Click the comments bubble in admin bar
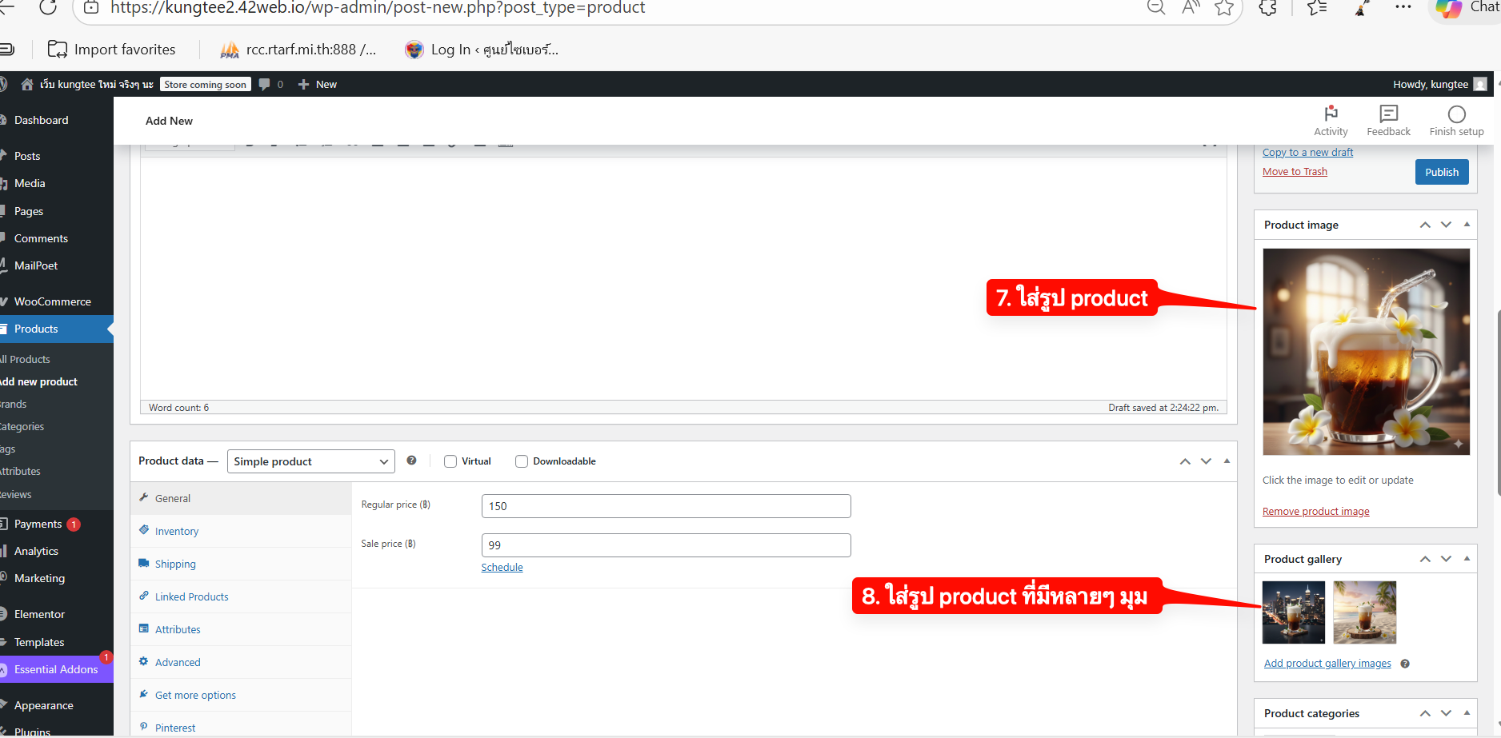1501x738 pixels. [x=265, y=85]
